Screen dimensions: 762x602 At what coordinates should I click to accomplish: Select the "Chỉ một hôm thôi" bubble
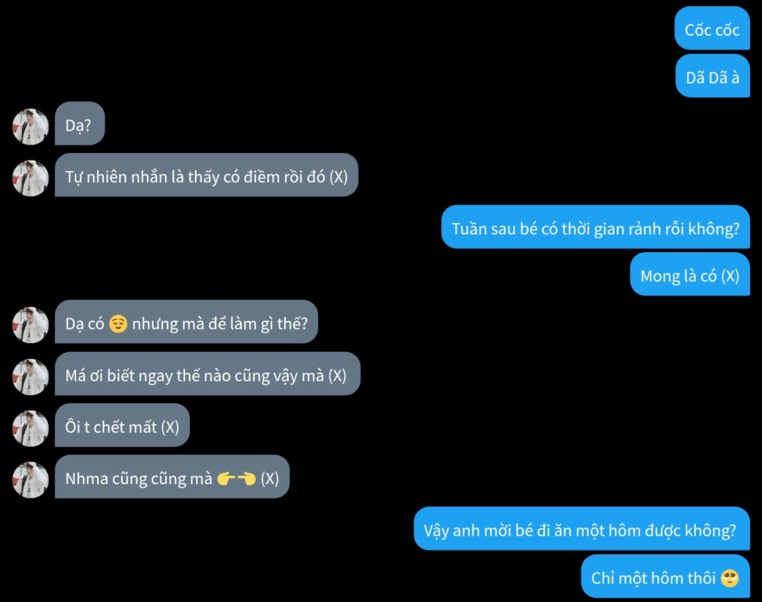click(665, 576)
